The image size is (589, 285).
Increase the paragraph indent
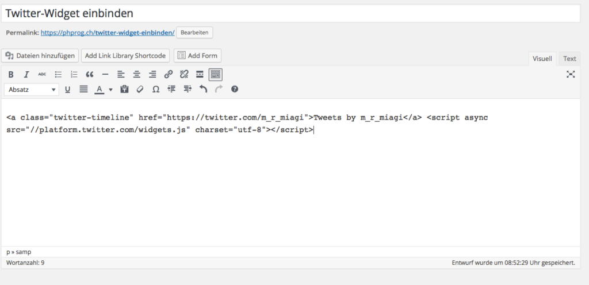click(x=187, y=89)
